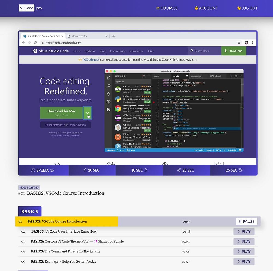Screen dimensions: 273x271
Task: Click the @popular extensions search box
Action: point(133,81)
